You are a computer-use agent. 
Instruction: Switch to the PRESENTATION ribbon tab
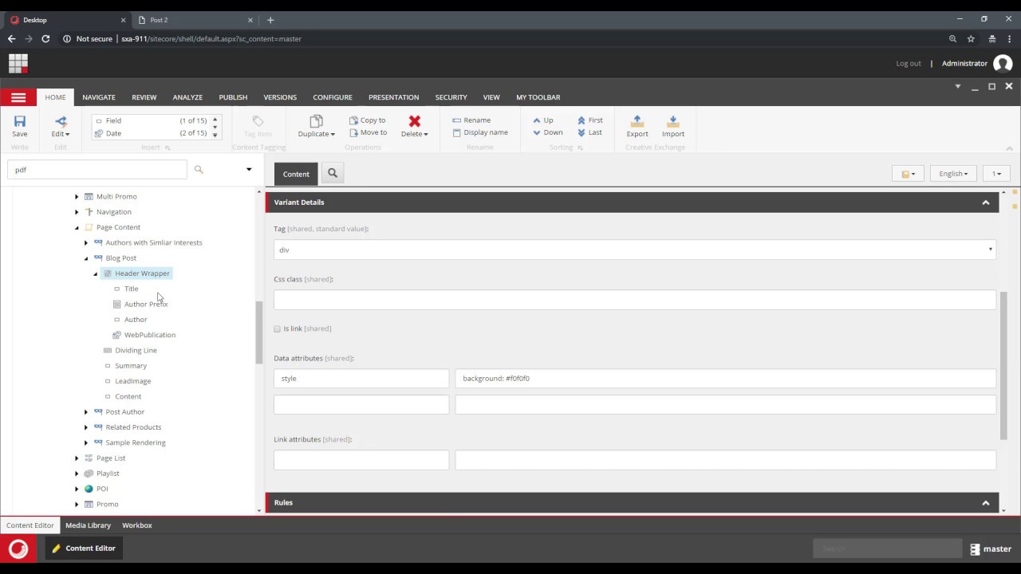[393, 97]
